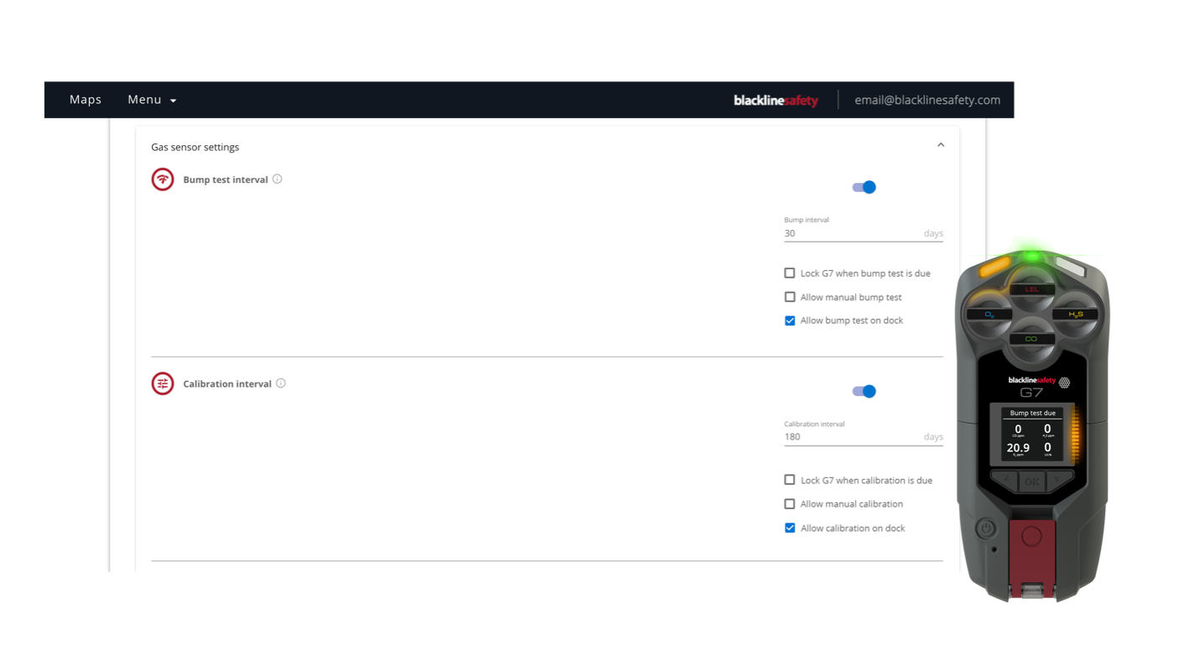Screen dimensions: 1200x661
Task: Check Allow manual bump test
Action: pyautogui.click(x=790, y=297)
